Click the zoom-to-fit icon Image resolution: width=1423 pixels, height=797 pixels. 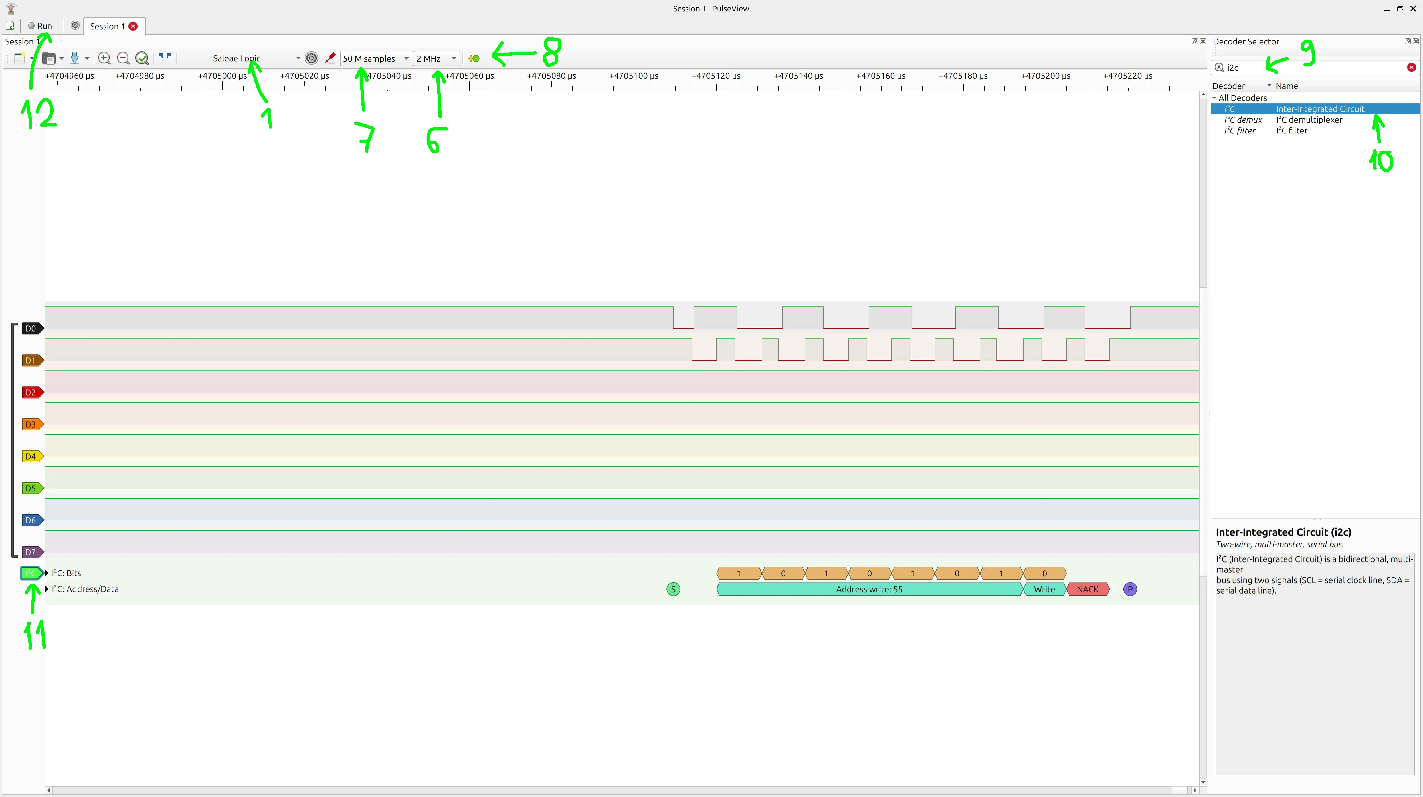[x=142, y=58]
